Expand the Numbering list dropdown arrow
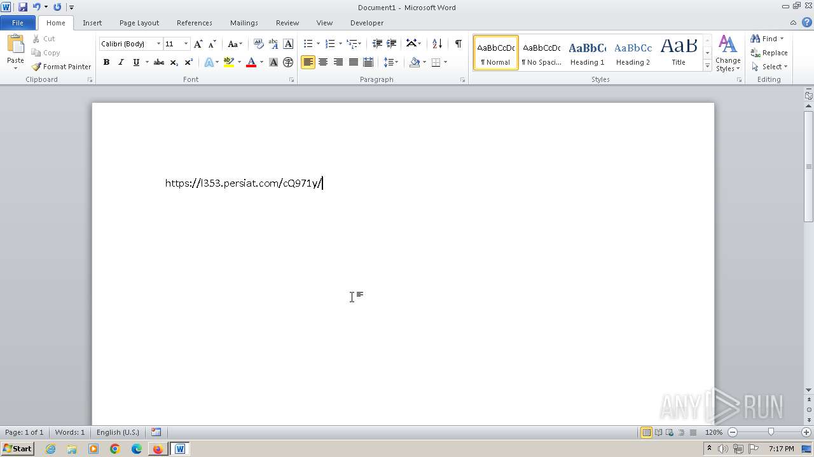Viewport: 814px width, 457px height. click(340, 44)
